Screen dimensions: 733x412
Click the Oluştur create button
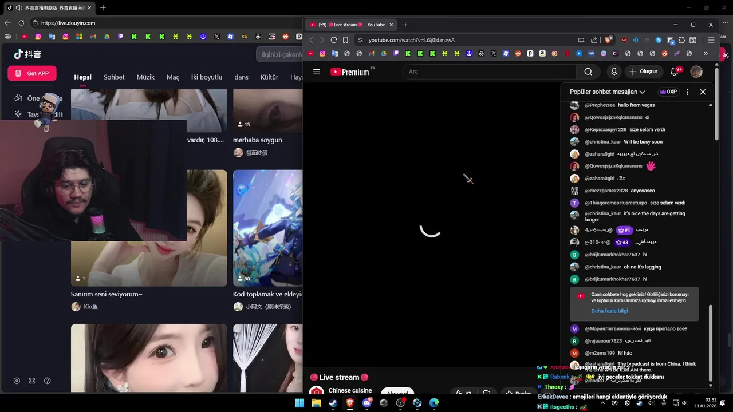(x=643, y=72)
